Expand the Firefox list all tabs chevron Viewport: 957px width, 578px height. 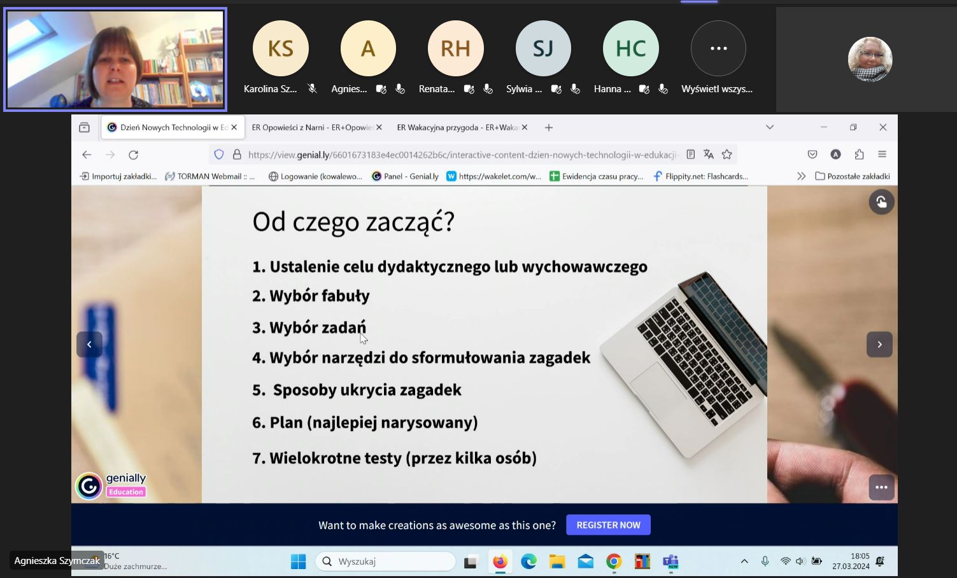pyautogui.click(x=770, y=127)
